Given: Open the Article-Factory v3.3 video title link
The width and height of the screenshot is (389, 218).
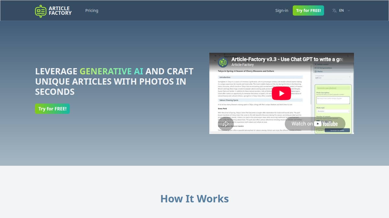Looking at the screenshot, I should [287, 59].
